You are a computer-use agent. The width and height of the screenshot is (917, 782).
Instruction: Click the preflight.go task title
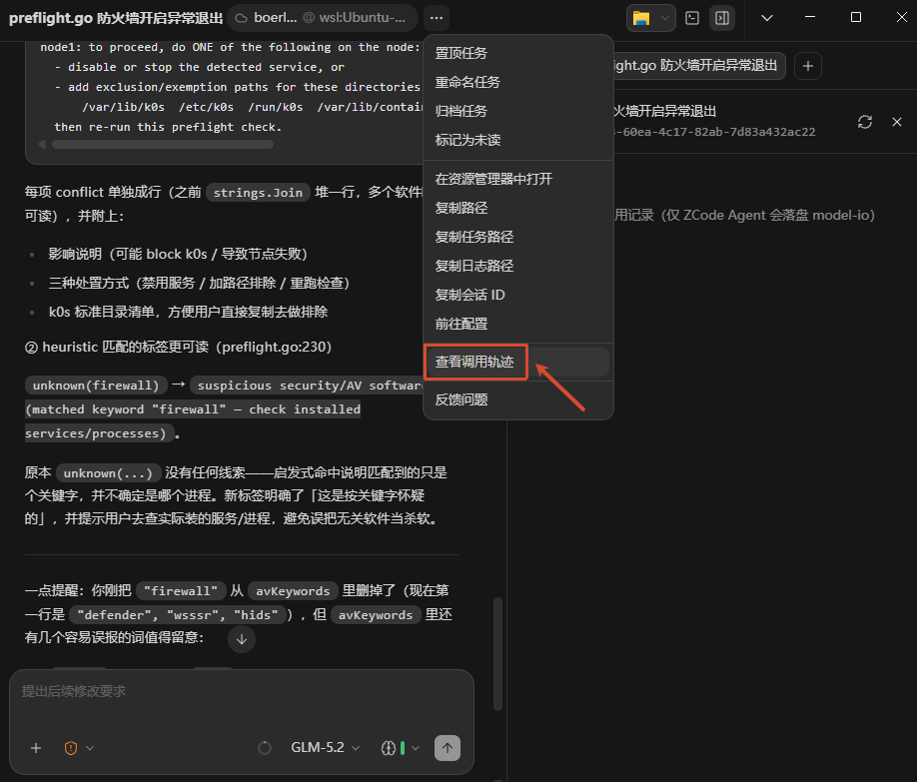(x=116, y=18)
